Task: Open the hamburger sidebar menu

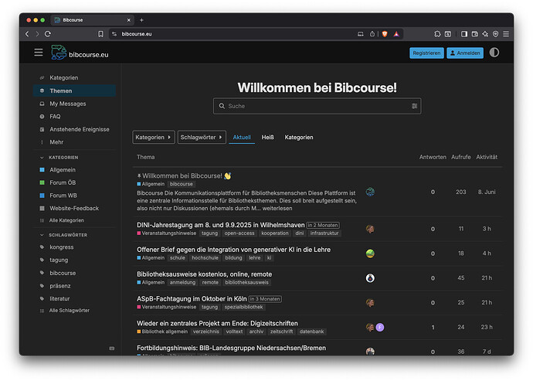Action: pyautogui.click(x=39, y=53)
